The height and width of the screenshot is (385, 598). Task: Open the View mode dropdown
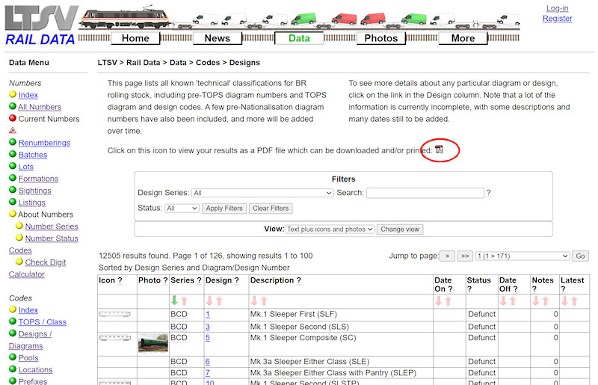pyautogui.click(x=330, y=230)
